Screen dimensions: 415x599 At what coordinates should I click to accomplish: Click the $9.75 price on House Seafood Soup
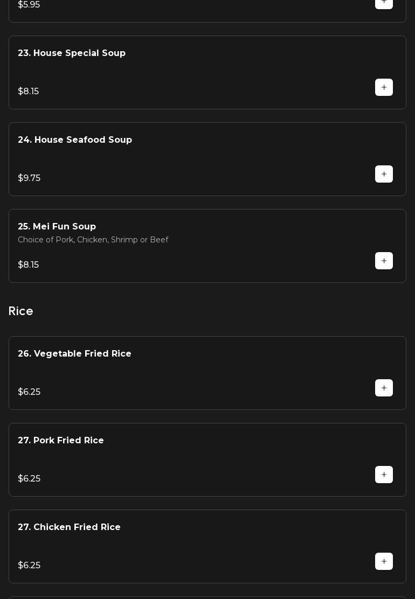click(29, 178)
